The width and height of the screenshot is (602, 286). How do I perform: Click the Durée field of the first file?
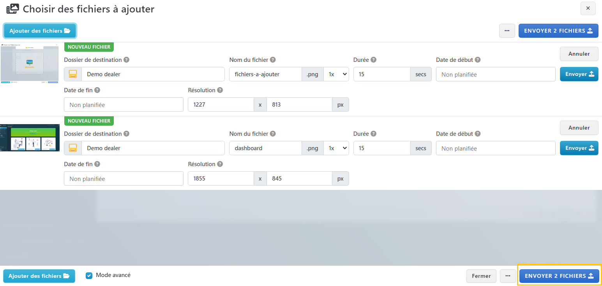[381, 74]
